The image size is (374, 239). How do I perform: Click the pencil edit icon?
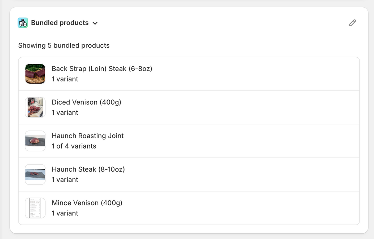point(352,23)
